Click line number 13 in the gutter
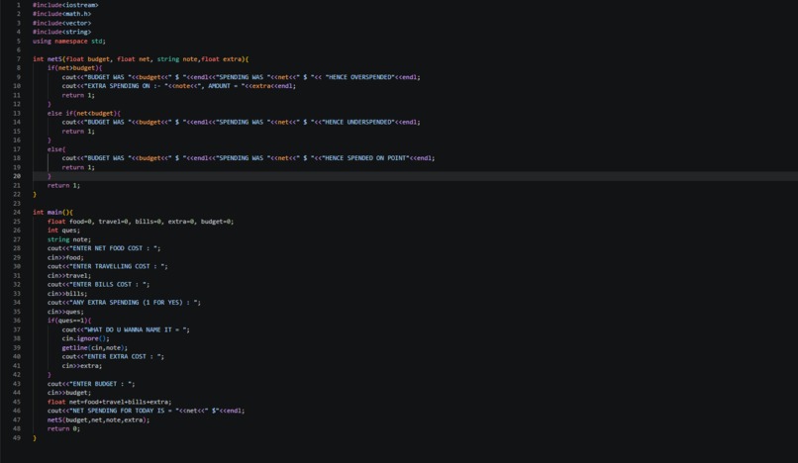The width and height of the screenshot is (798, 463). tap(17, 114)
